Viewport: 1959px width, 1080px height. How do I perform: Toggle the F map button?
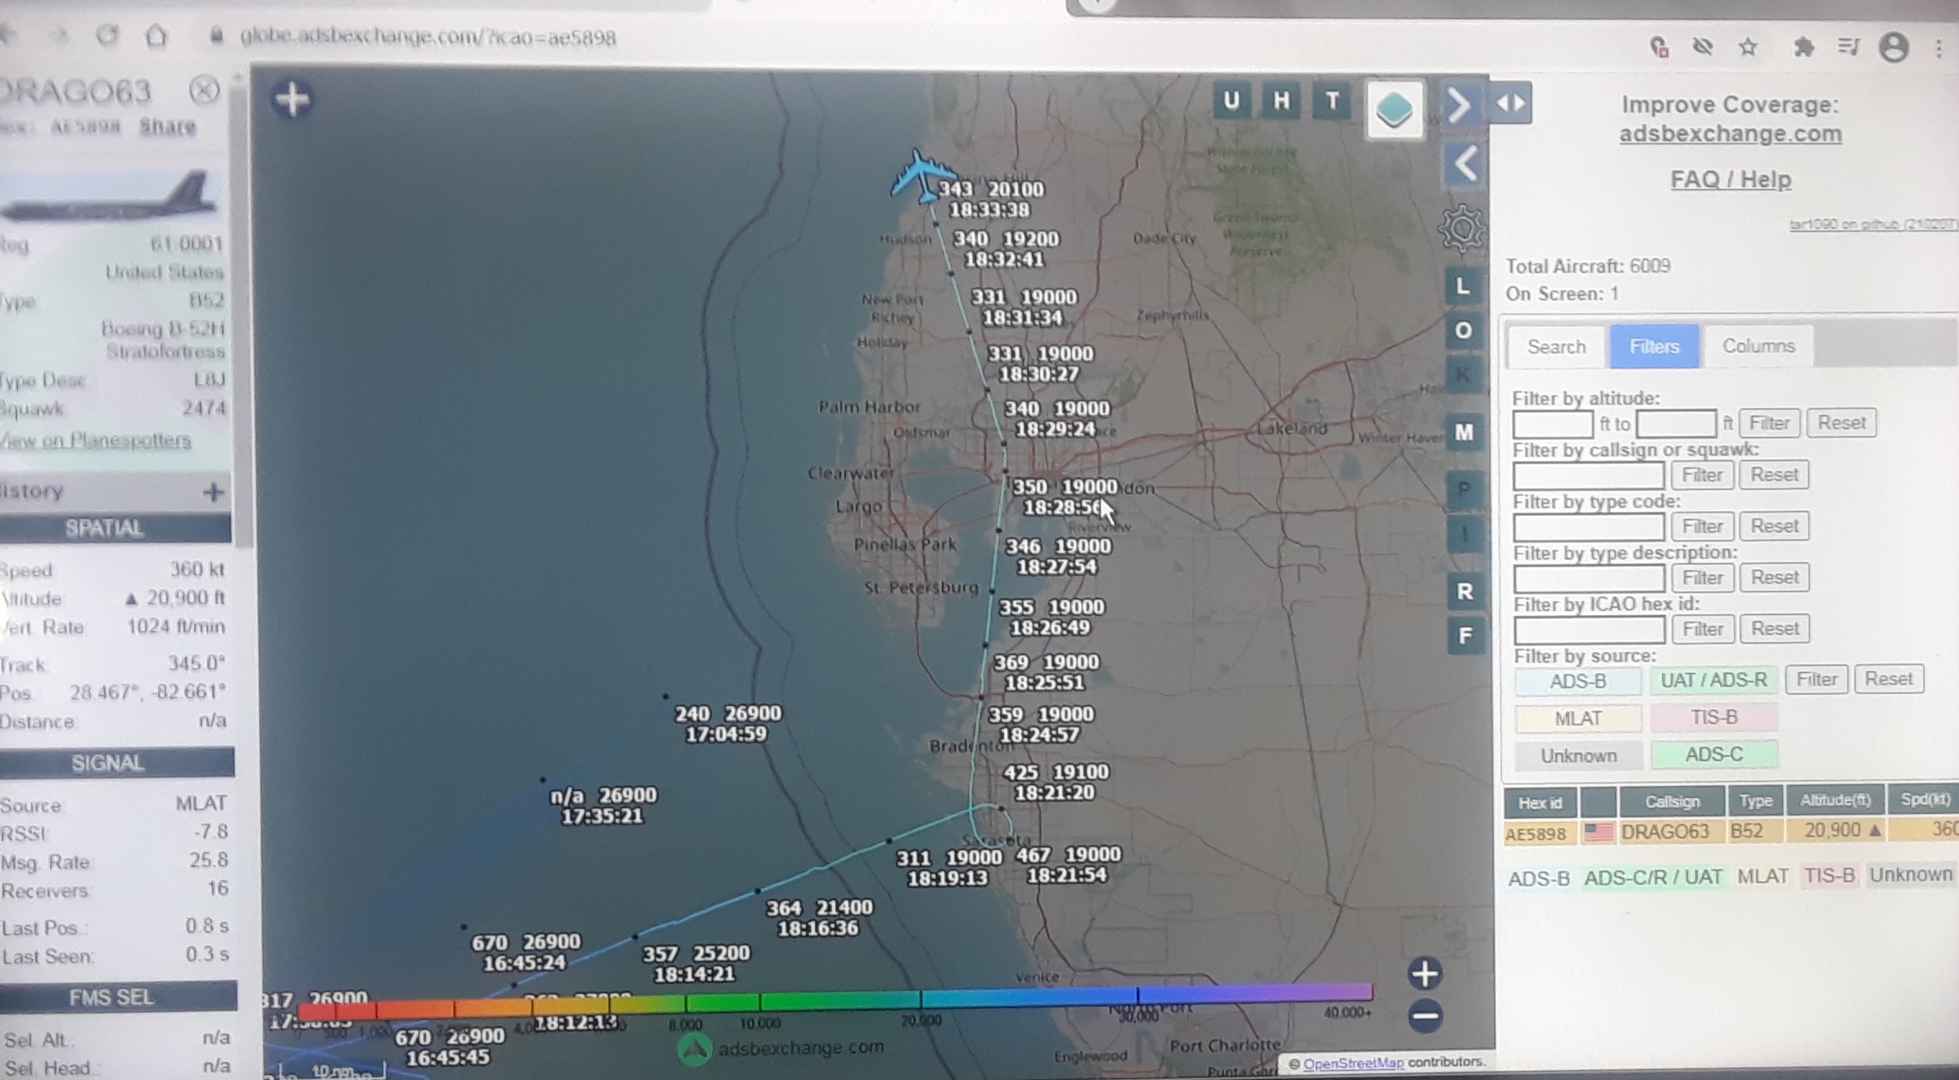(1465, 635)
